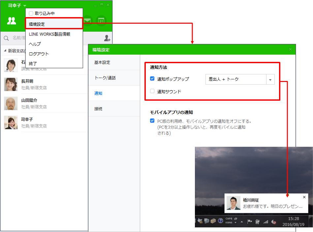Uncheck the mobile app notification off checkbox

[152, 121]
